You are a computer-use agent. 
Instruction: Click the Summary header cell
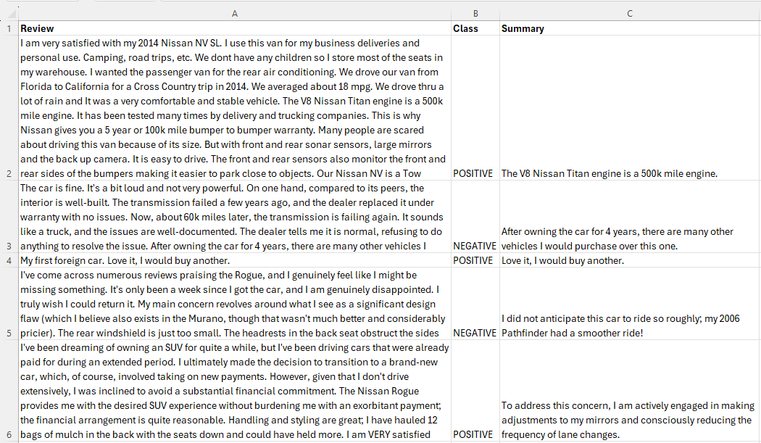pyautogui.click(x=629, y=28)
